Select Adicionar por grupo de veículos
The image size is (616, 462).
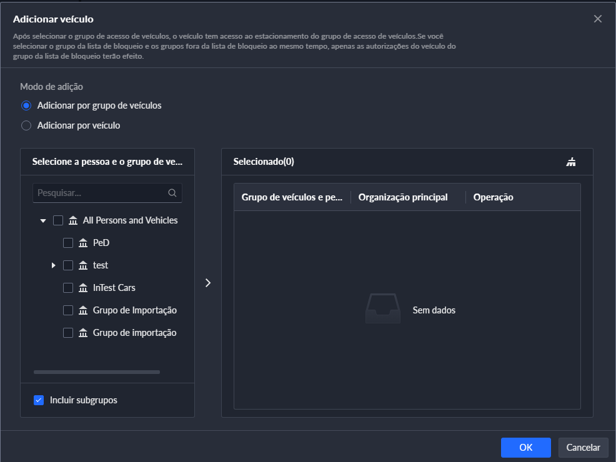26,106
